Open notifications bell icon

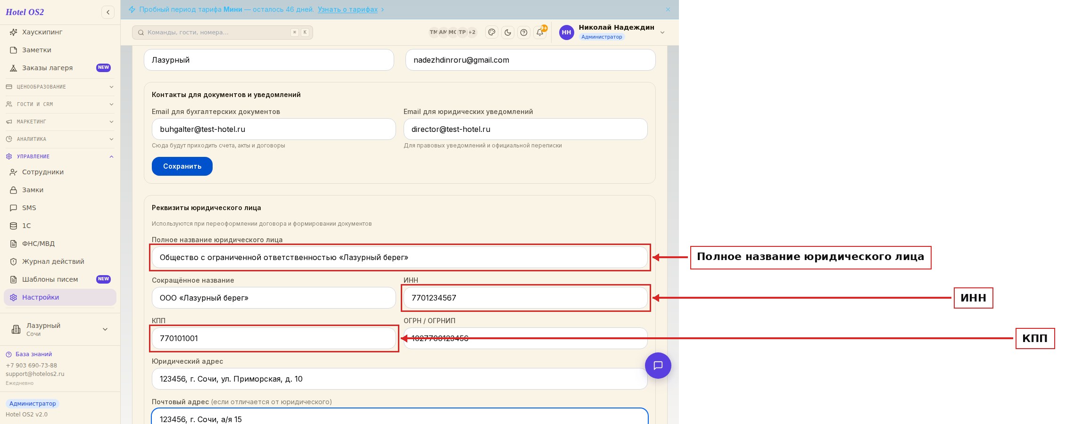(x=540, y=32)
